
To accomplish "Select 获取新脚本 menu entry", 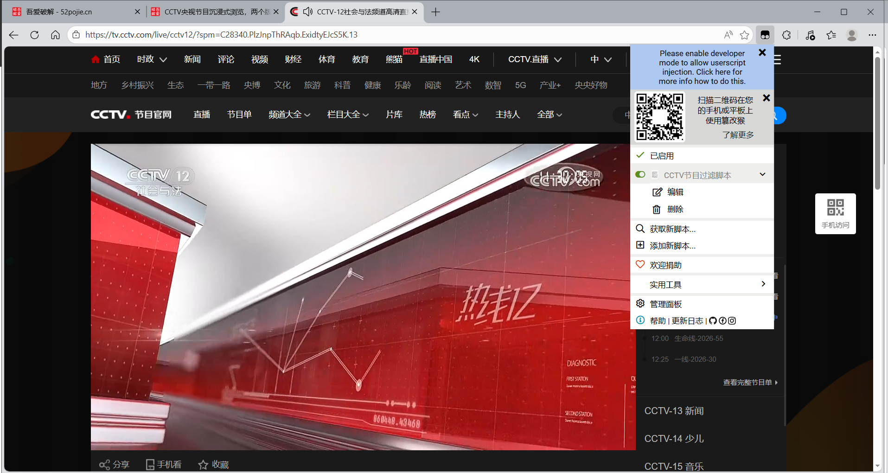I will pos(672,229).
